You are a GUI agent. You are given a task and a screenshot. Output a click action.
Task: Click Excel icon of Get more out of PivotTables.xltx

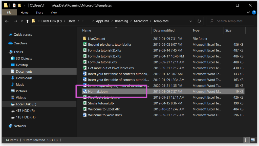pyautogui.click(x=84, y=68)
